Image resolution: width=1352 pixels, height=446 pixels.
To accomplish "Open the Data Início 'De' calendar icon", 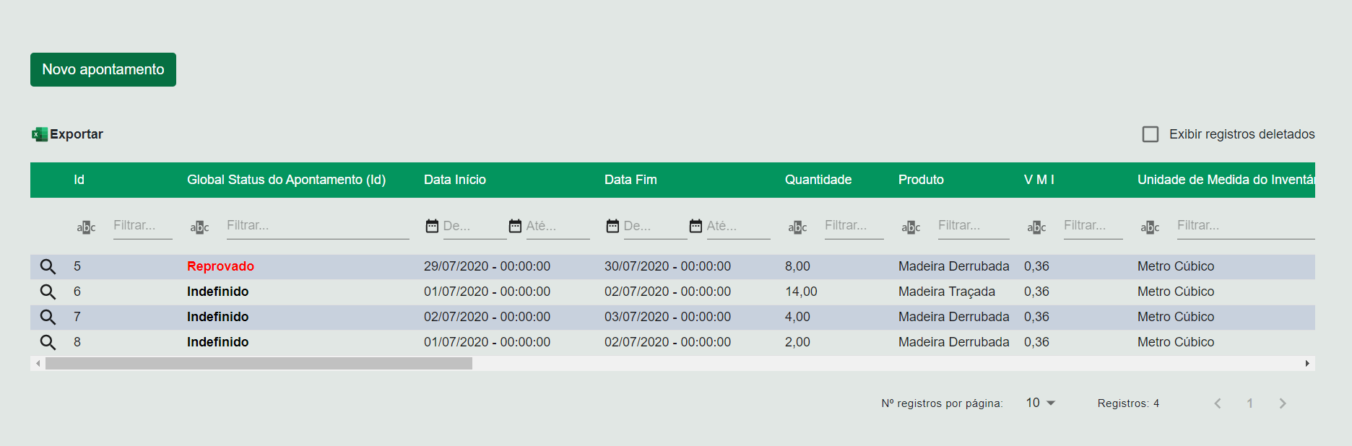I will [x=432, y=226].
